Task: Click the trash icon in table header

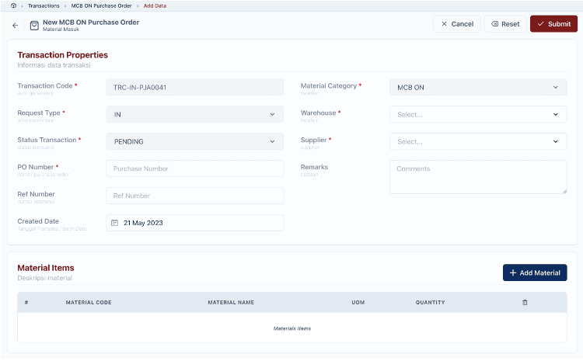Action: click(525, 302)
